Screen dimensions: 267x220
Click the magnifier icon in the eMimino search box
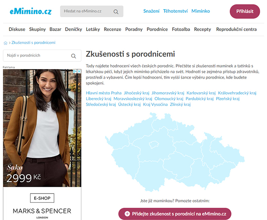point(116,12)
